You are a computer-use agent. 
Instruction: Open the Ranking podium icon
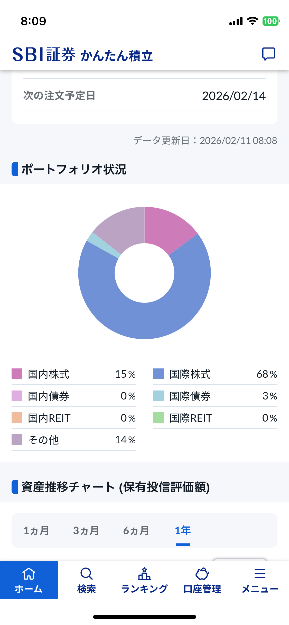click(144, 574)
